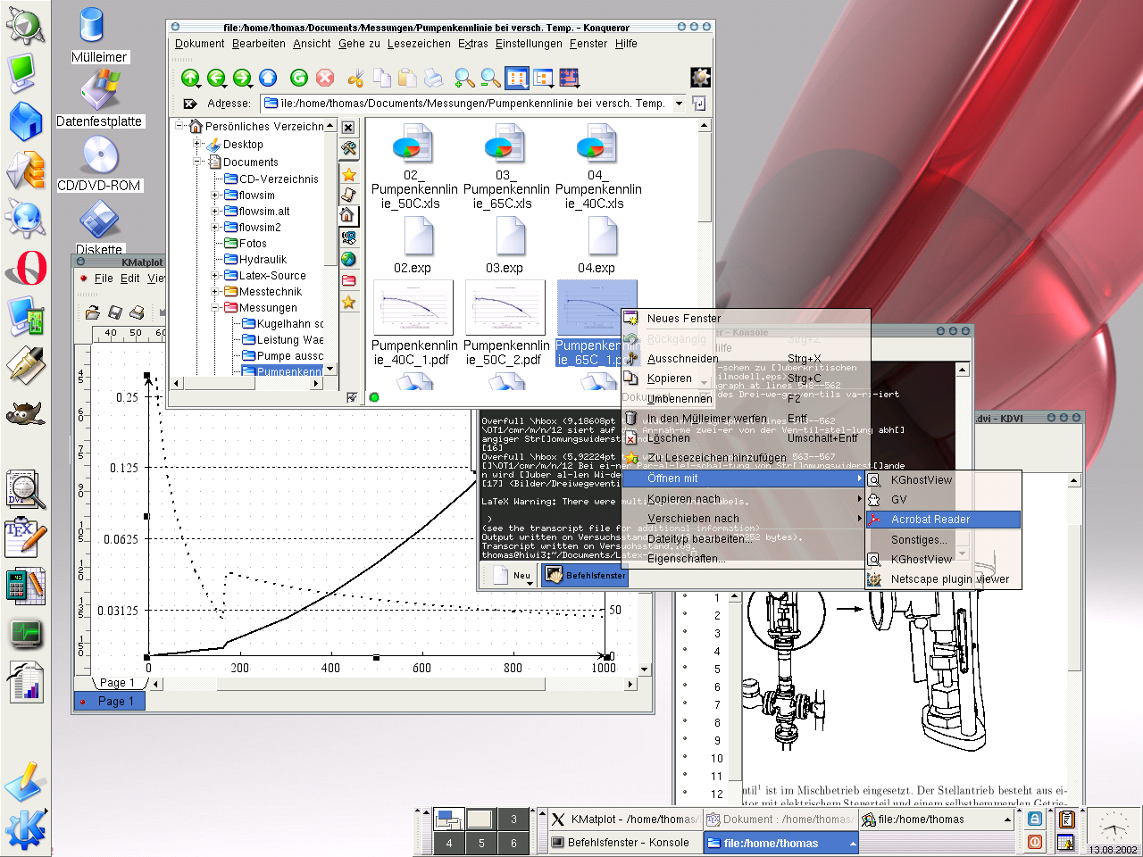Expand the flowsim.alt folder node
Viewport: 1143px width, 857px height.
point(215,211)
